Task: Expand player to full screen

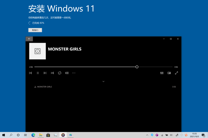Action: tap(176, 73)
